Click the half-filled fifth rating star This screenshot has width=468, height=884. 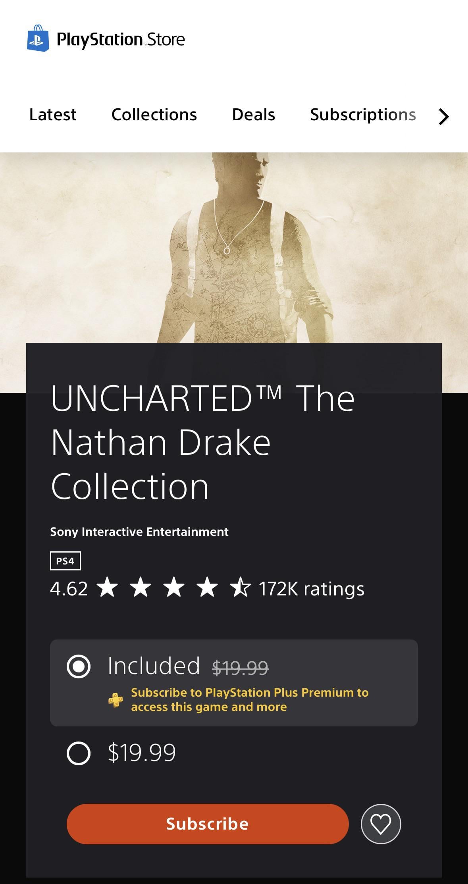pyautogui.click(x=240, y=588)
